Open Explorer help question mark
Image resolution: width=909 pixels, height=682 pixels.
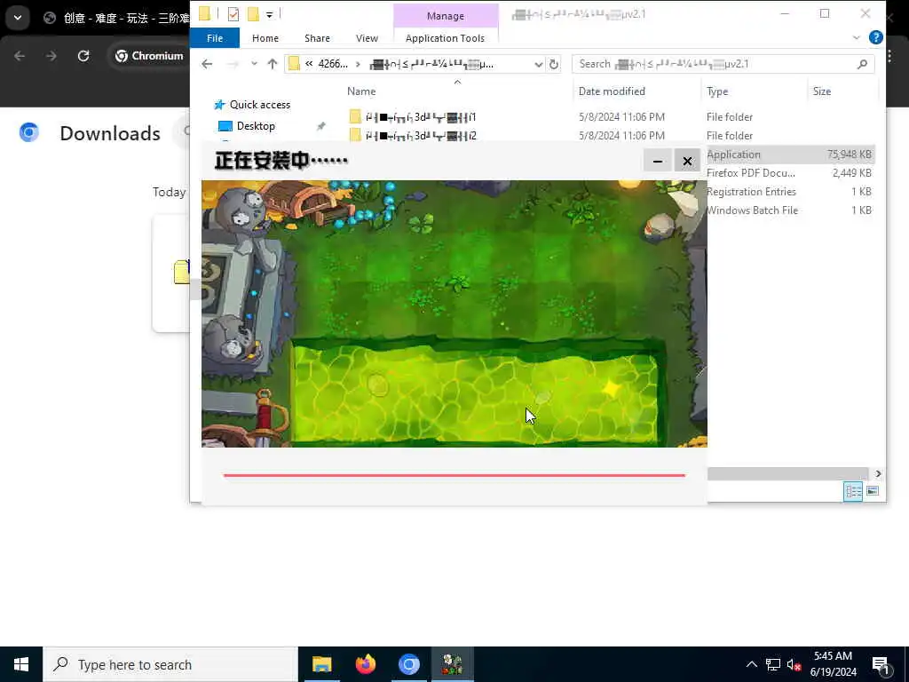(876, 37)
